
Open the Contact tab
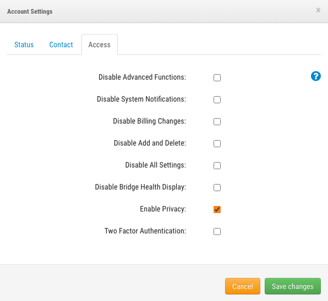click(x=61, y=44)
